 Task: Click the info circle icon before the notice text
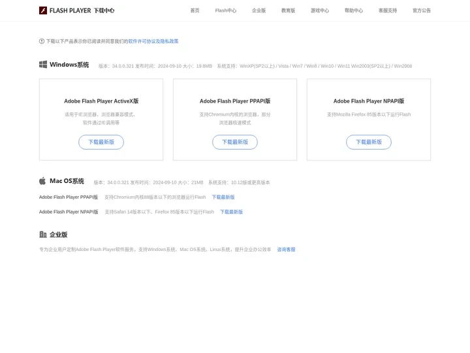(42, 41)
